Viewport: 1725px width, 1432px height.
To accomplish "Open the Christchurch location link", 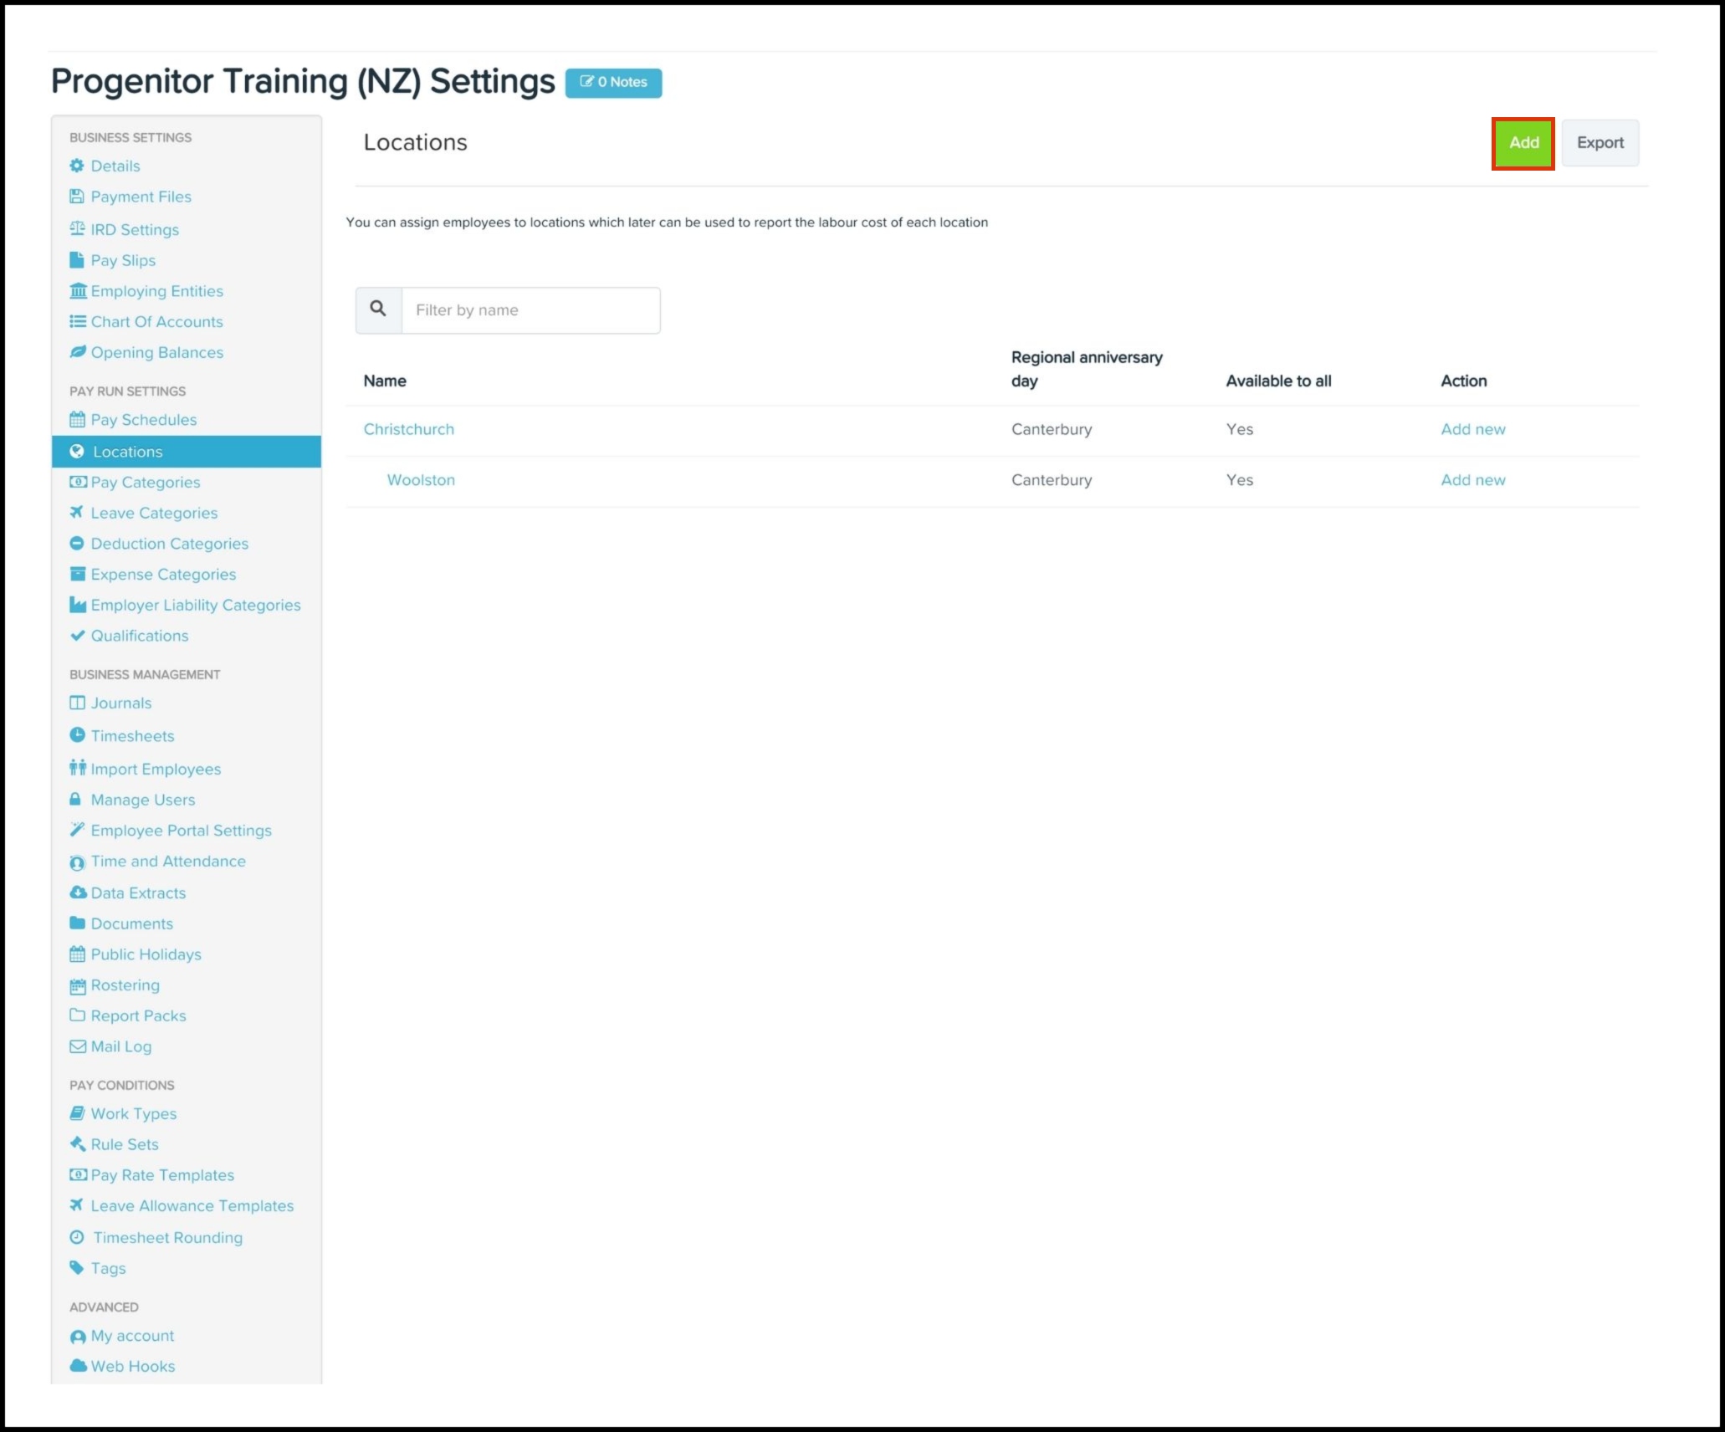I will tap(408, 429).
